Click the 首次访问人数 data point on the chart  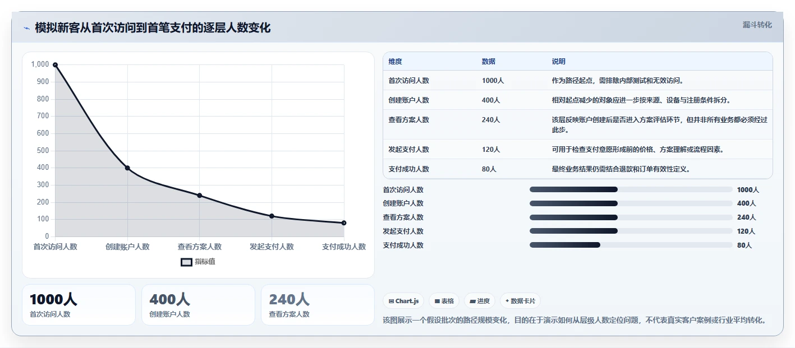[55, 64]
